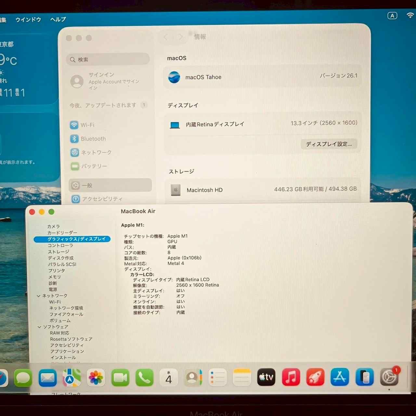This screenshot has height=416, width=416.
Task: Launch Notes from the Dock
Action: pyautogui.click(x=242, y=377)
